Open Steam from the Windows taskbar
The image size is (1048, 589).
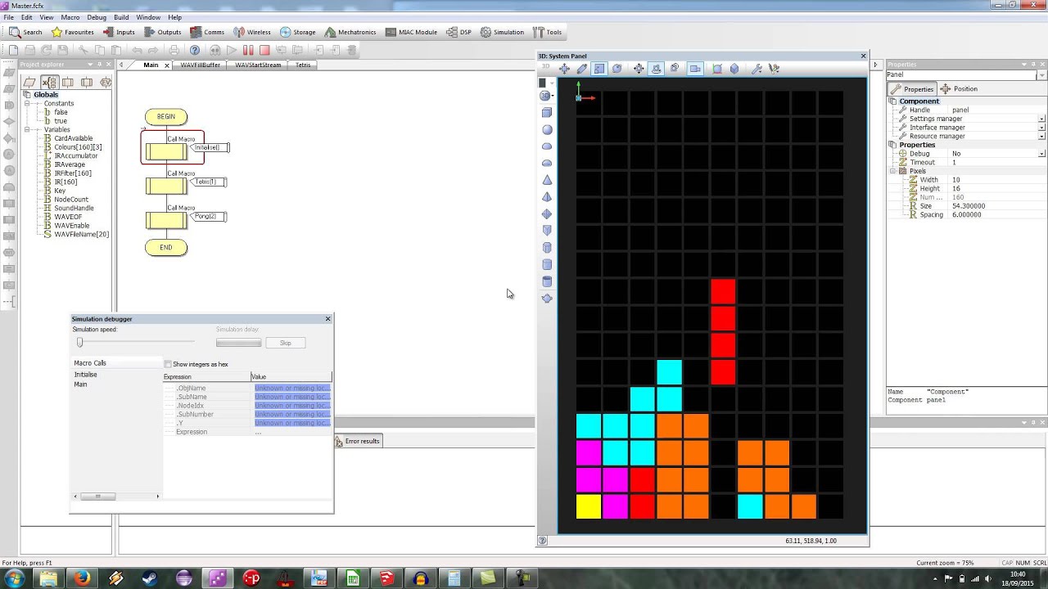[x=149, y=578]
